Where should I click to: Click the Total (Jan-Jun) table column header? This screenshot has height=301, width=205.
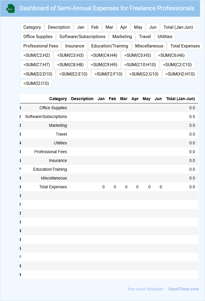(180, 99)
